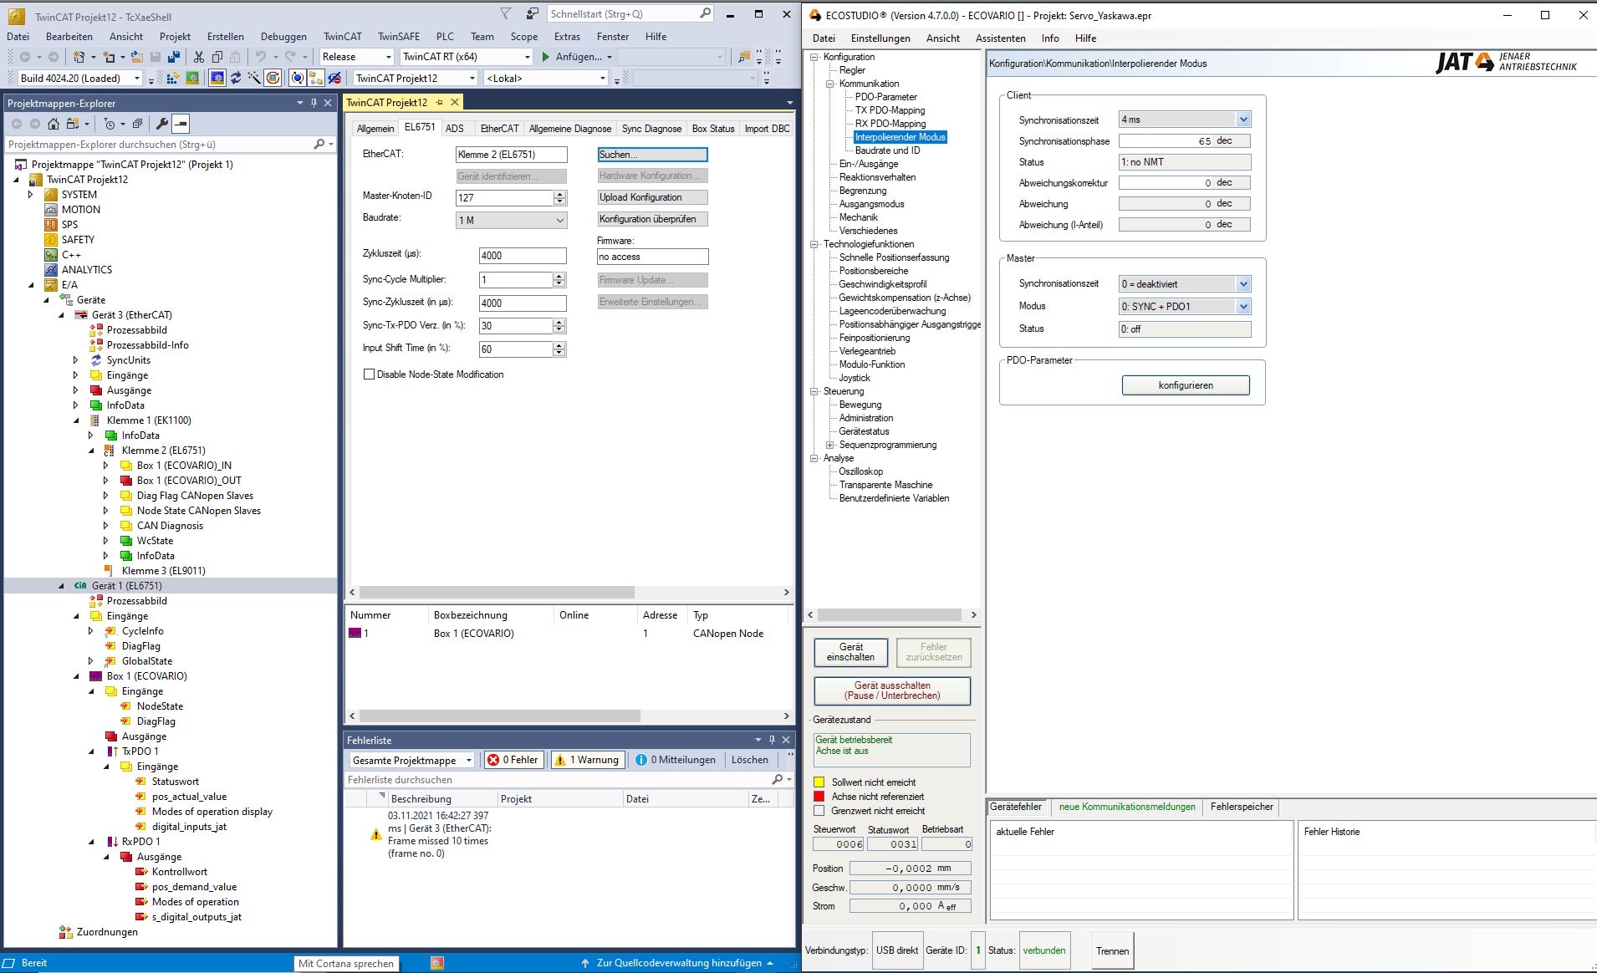
Task: Click horizontal scrollbar of ECOSTUDIO tree
Action: click(x=891, y=614)
